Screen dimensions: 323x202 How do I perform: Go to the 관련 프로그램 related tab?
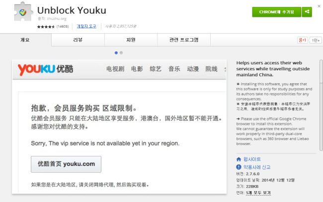coord(183,40)
